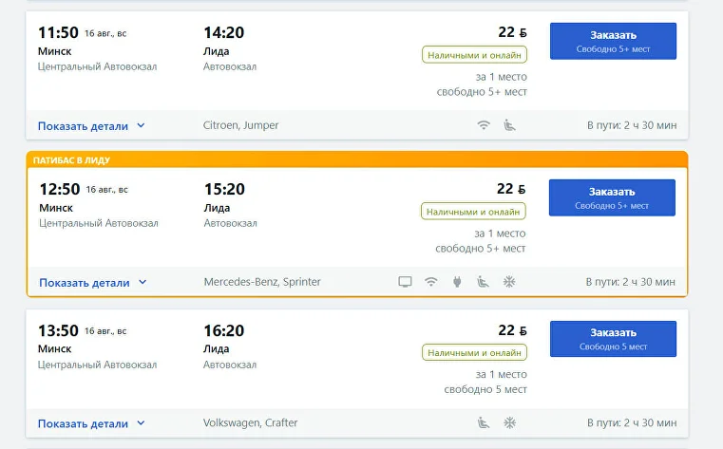The height and width of the screenshot is (449, 723).
Task: Click the 22 ruble price of 12:50 trip
Action: point(511,189)
